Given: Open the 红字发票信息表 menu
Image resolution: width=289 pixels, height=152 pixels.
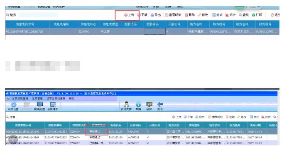Looking at the screenshot, I should pyautogui.click(x=56, y=98).
